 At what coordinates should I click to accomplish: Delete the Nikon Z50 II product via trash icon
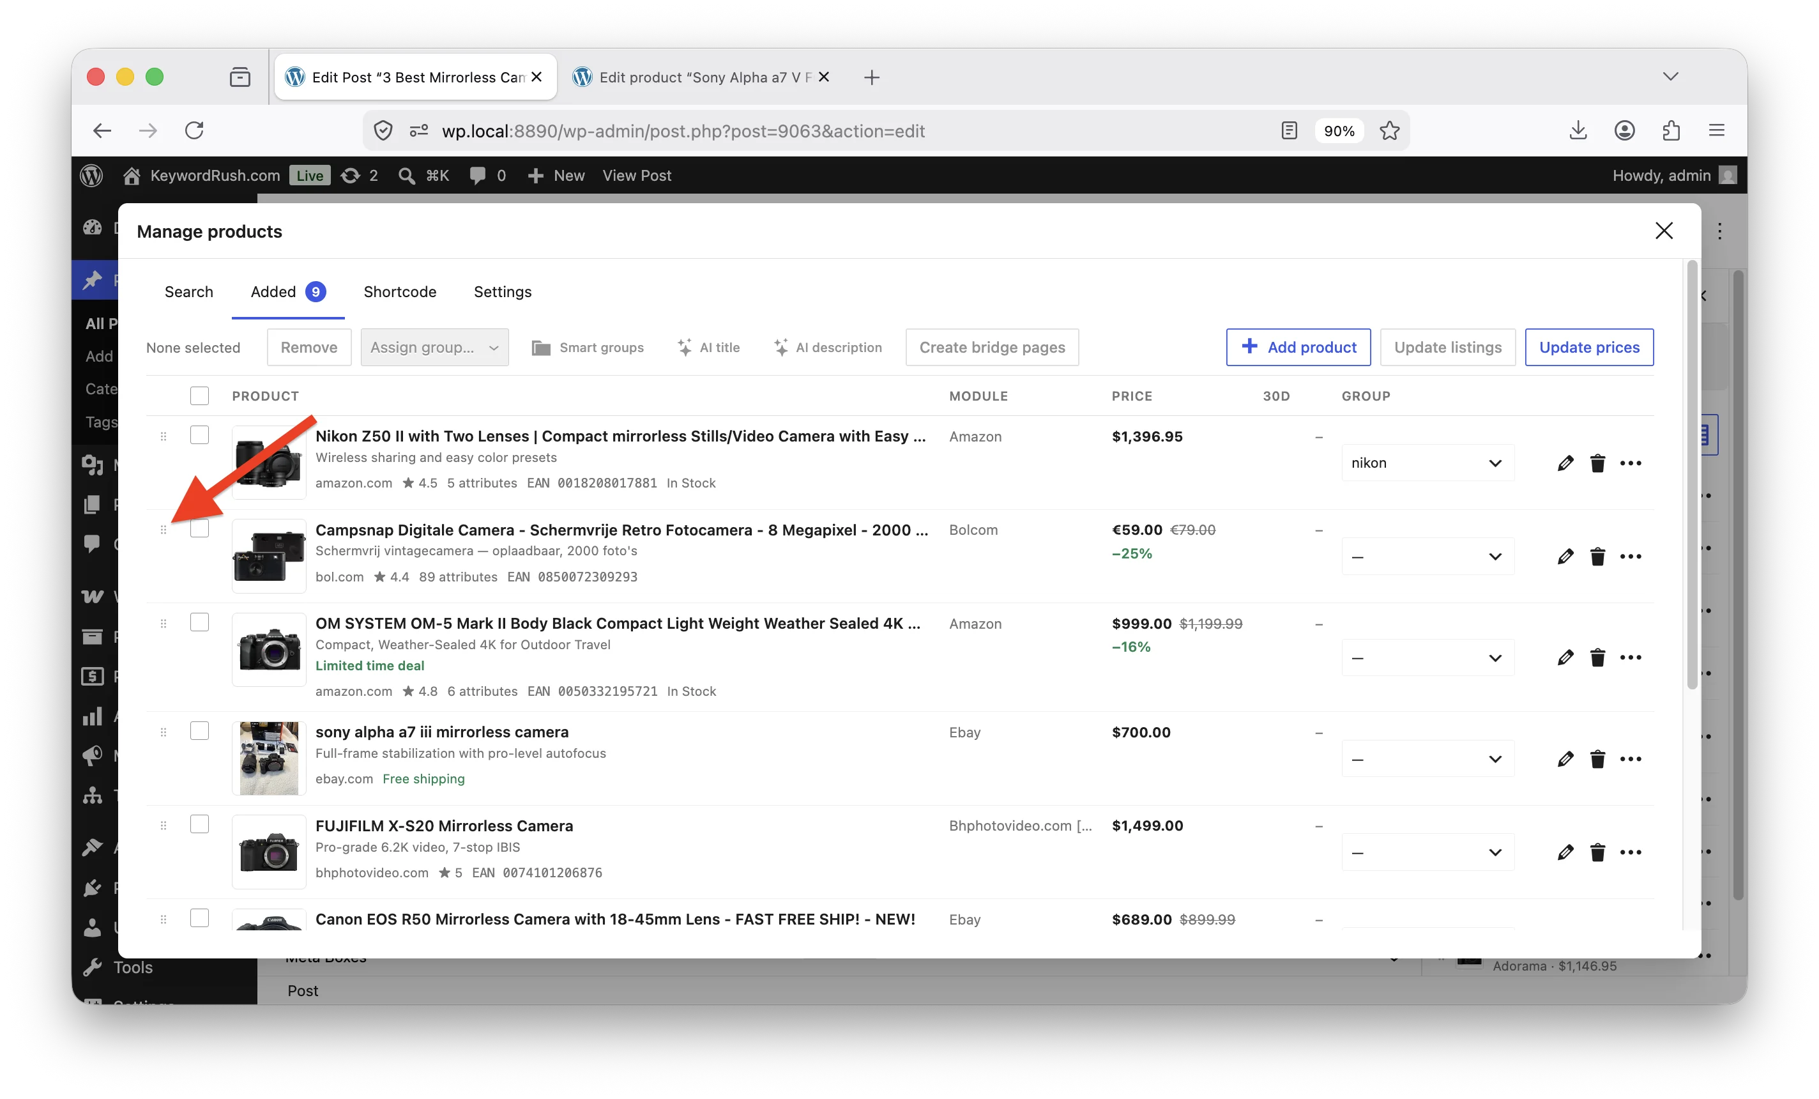click(x=1597, y=463)
